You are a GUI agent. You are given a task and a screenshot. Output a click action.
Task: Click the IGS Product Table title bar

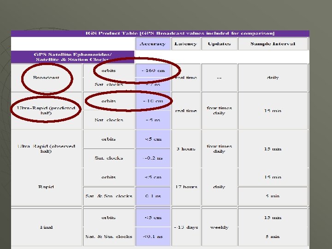click(160, 34)
